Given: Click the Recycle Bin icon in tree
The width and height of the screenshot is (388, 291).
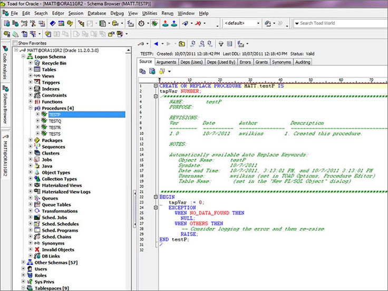Looking at the screenshot, I should point(37,63).
